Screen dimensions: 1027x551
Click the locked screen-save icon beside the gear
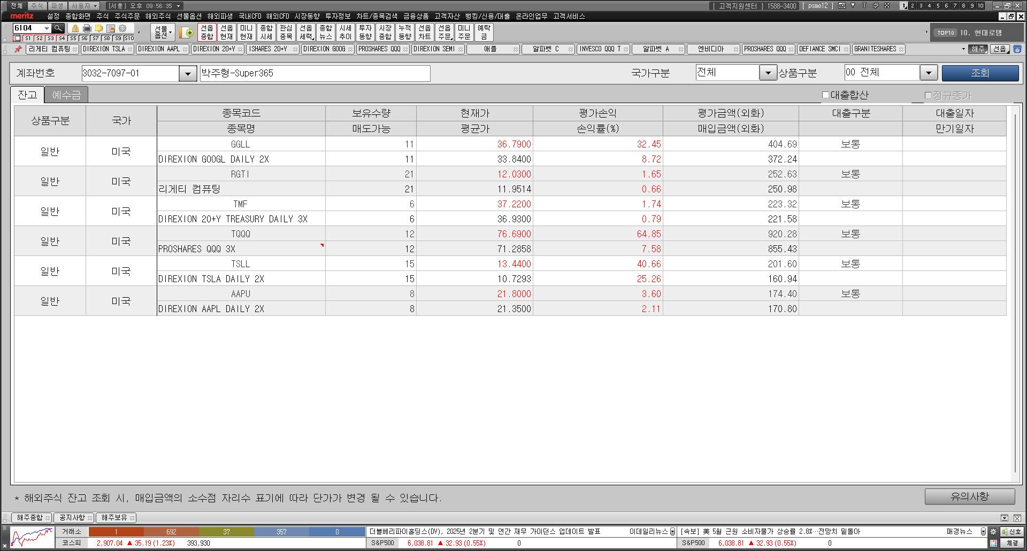tap(111, 28)
